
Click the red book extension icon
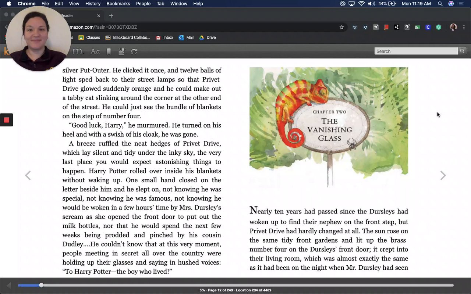click(386, 27)
